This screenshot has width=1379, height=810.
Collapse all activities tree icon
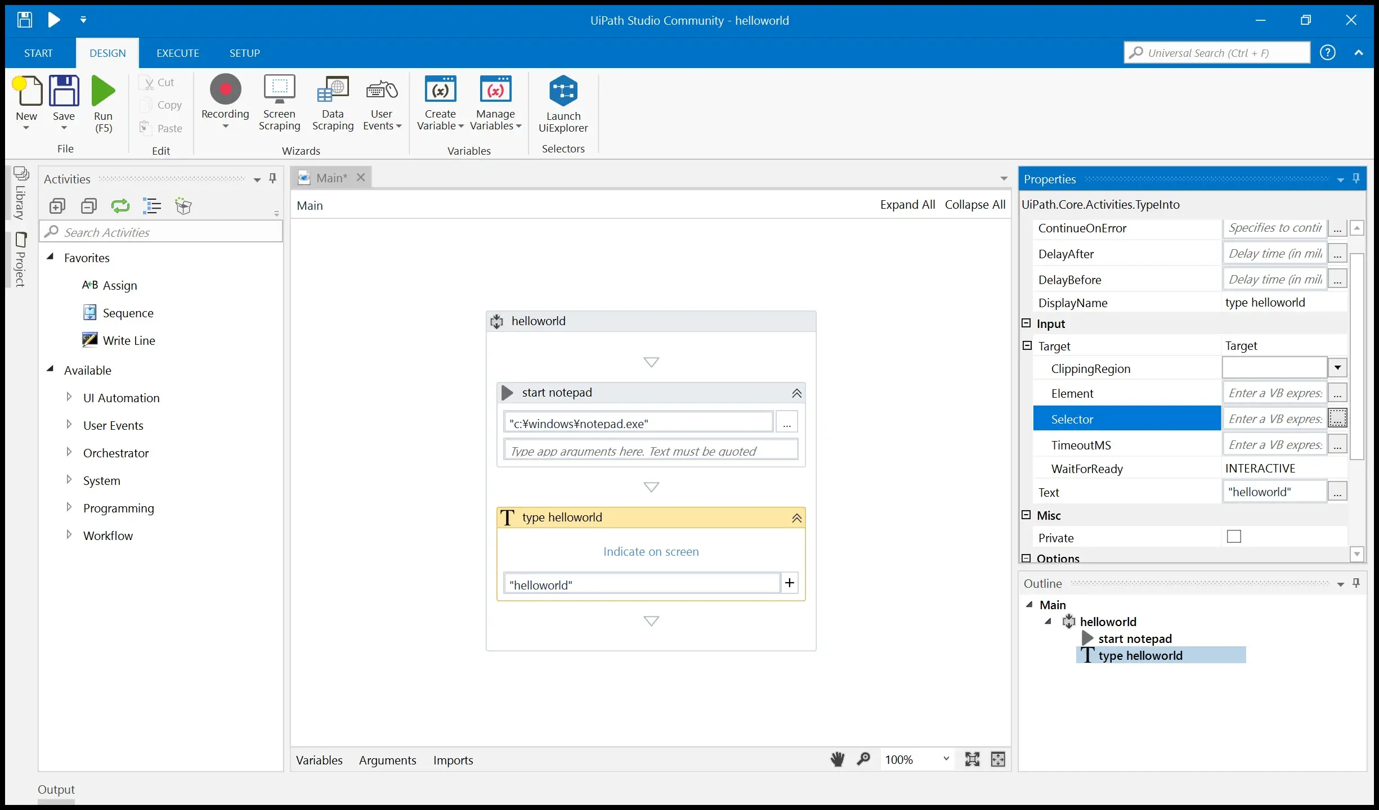pyautogui.click(x=89, y=206)
